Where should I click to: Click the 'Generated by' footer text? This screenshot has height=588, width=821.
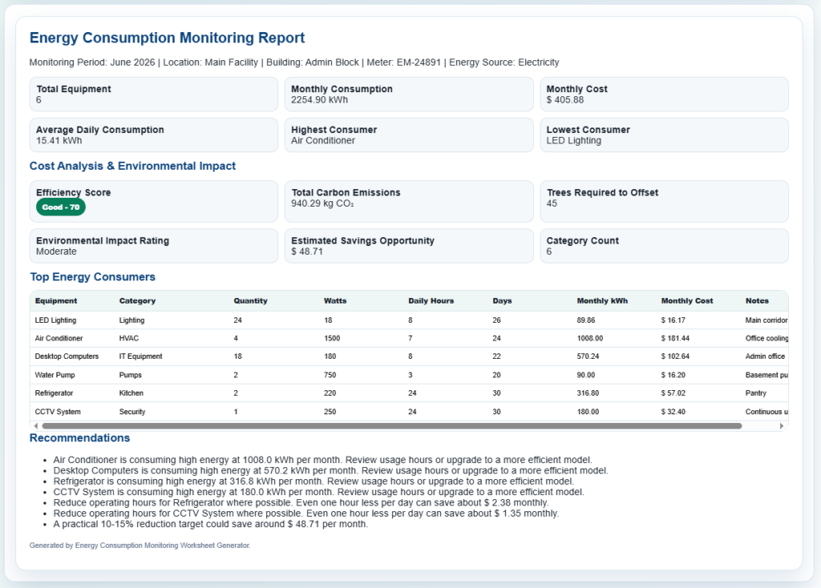140,545
